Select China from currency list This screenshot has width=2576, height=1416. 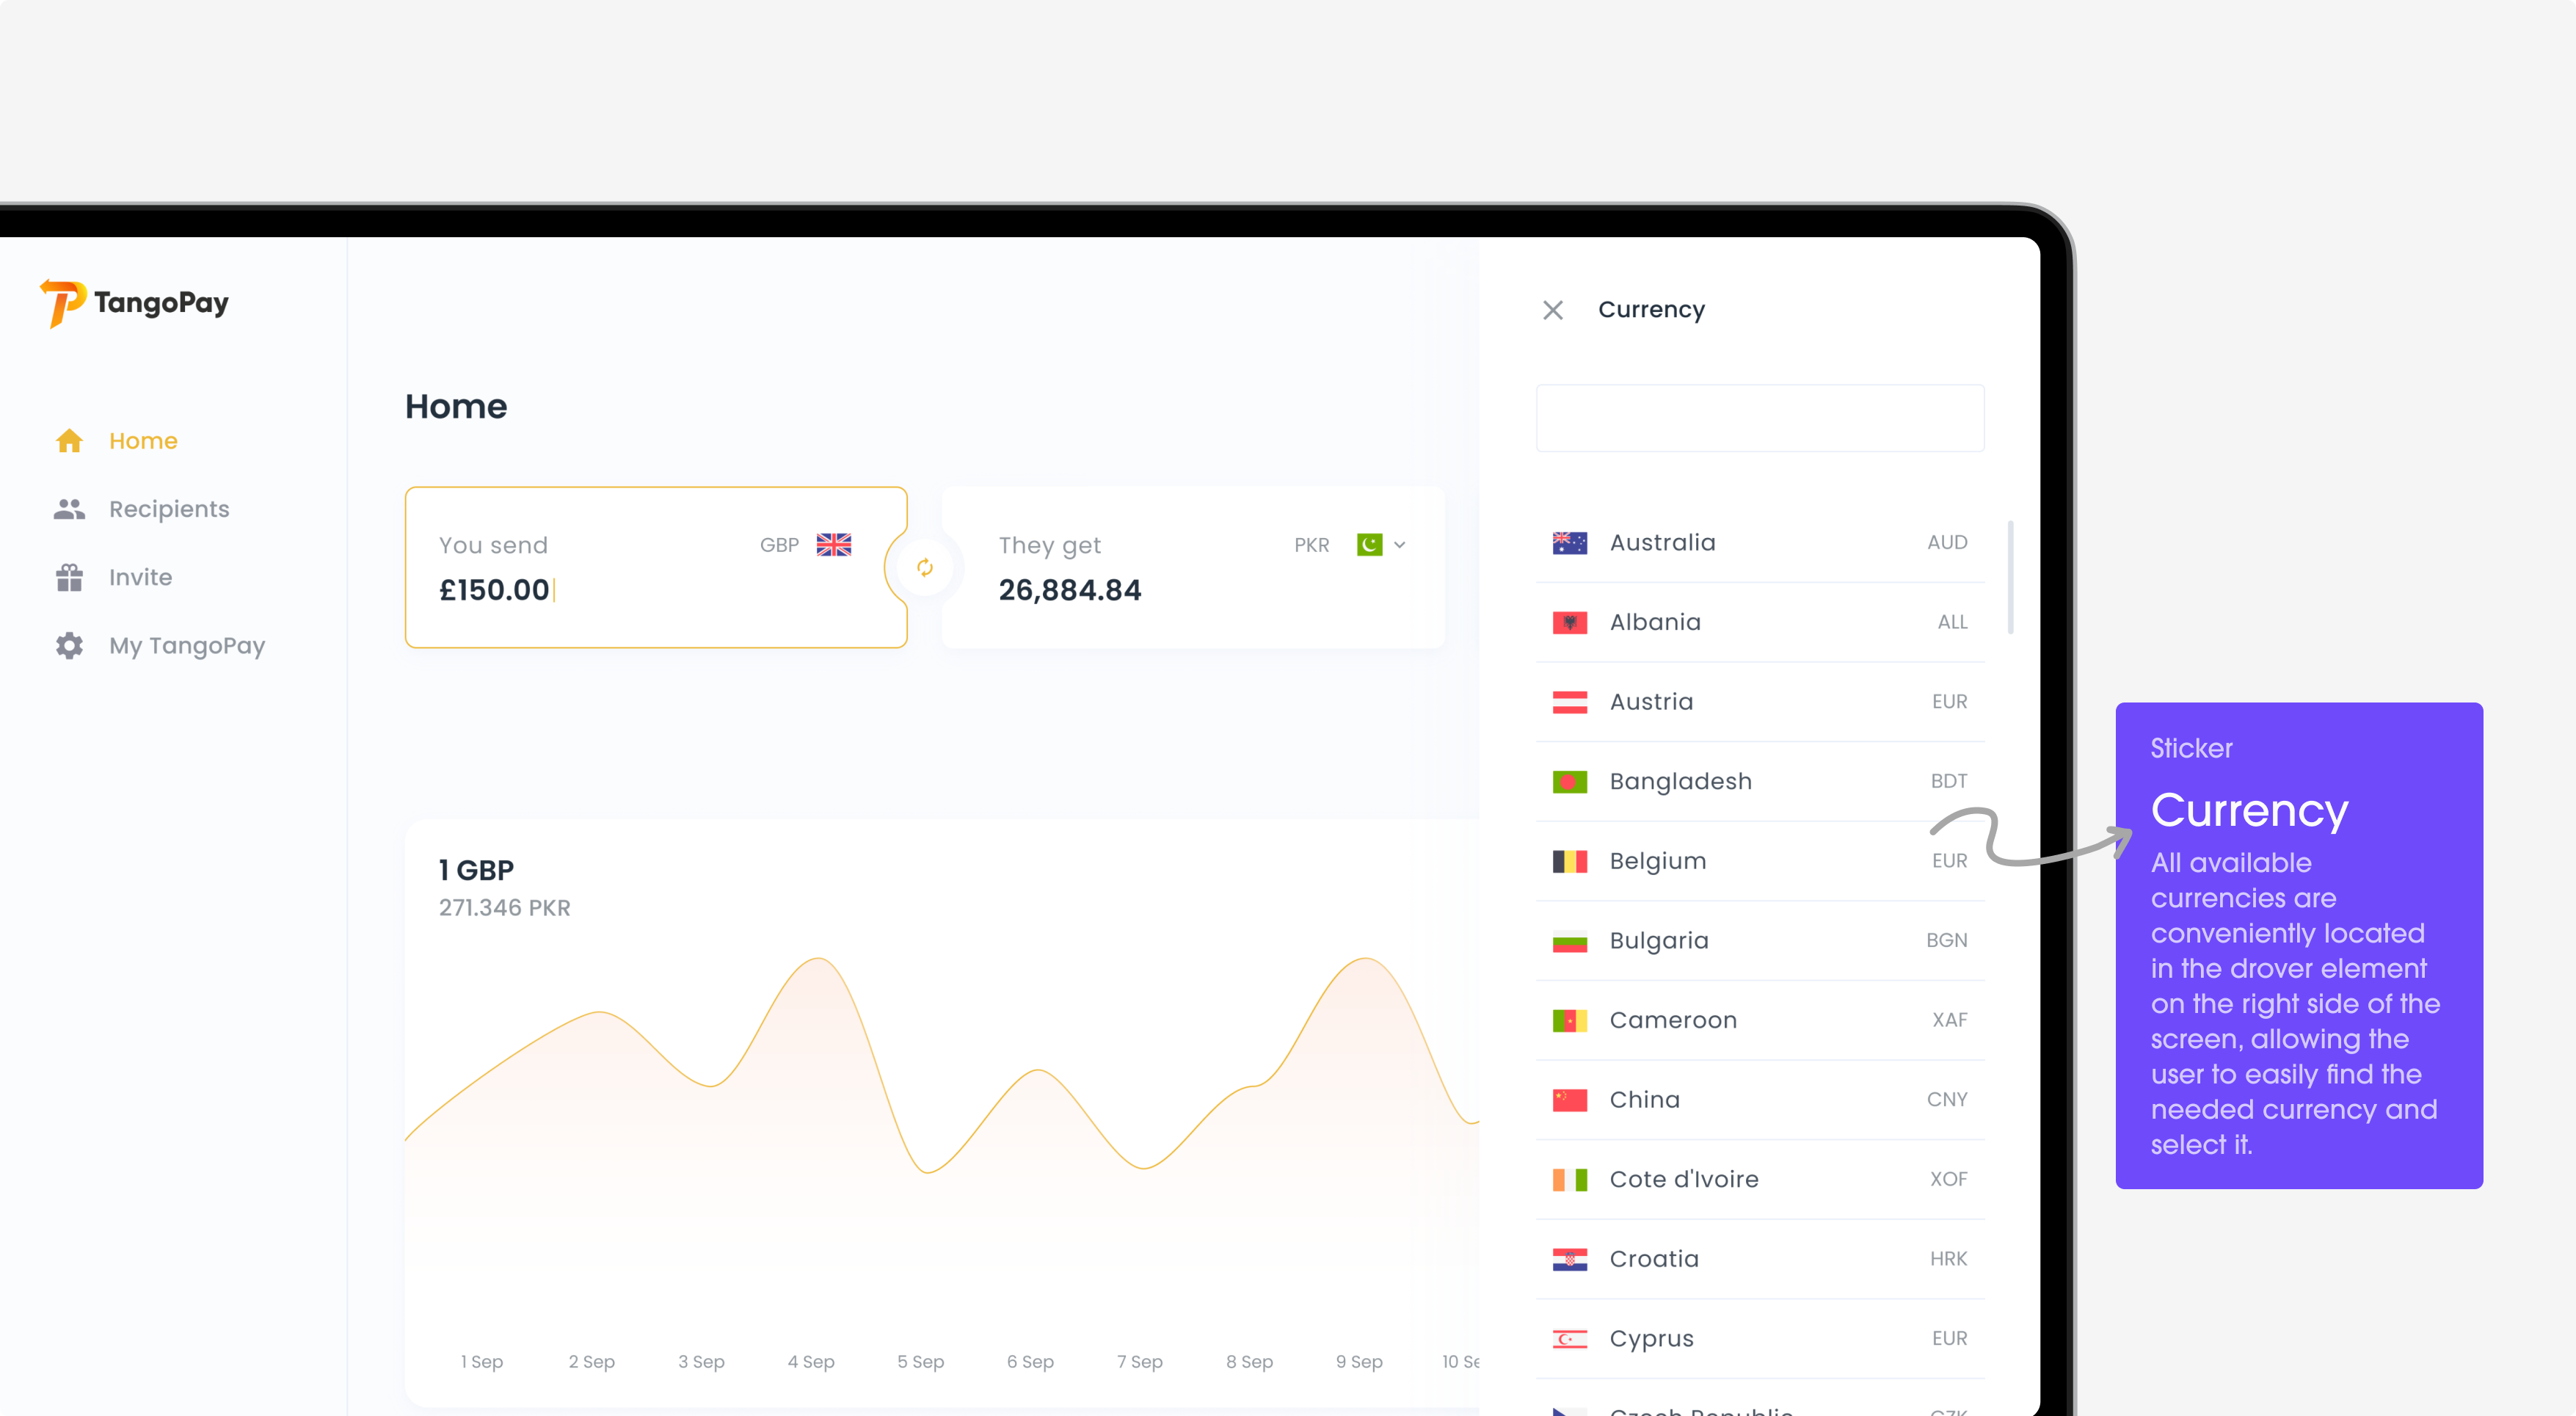1760,1100
